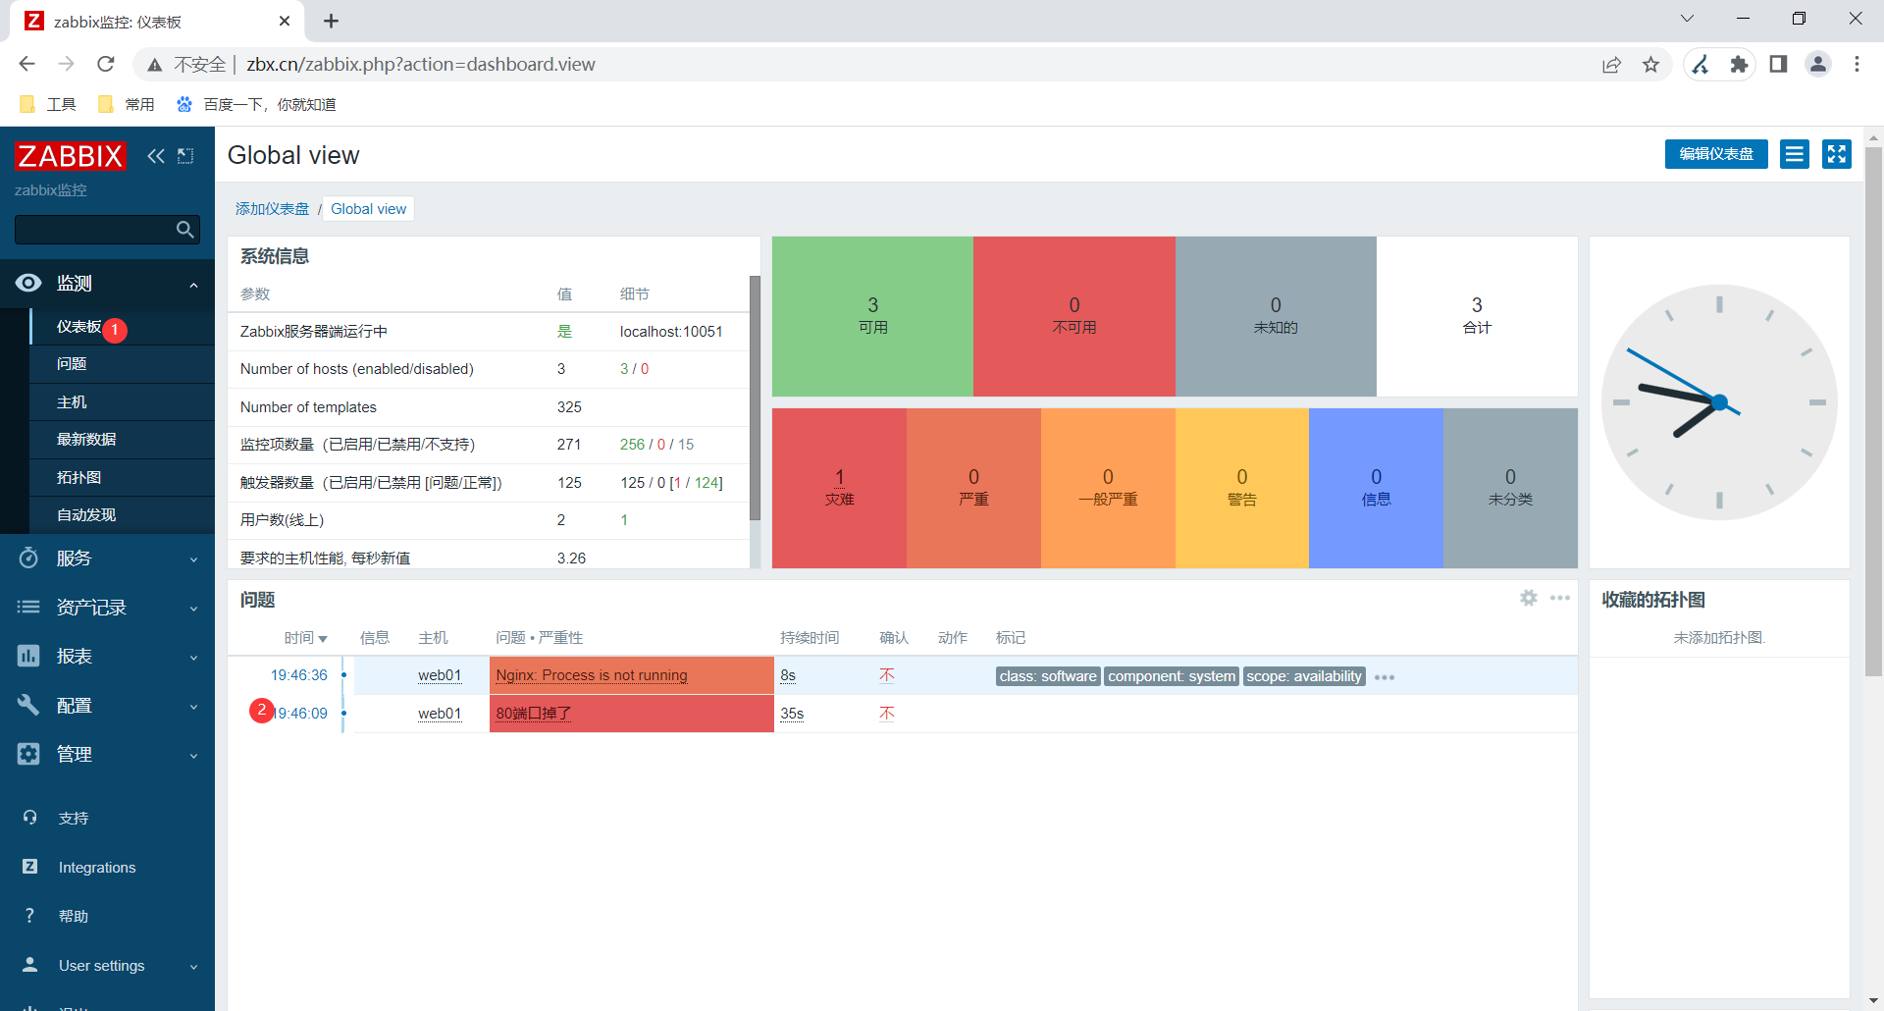Screen dimensions: 1884x1011
Task: Collapse the Zabbix sidebar with double-chevron icon
Action: (x=156, y=155)
